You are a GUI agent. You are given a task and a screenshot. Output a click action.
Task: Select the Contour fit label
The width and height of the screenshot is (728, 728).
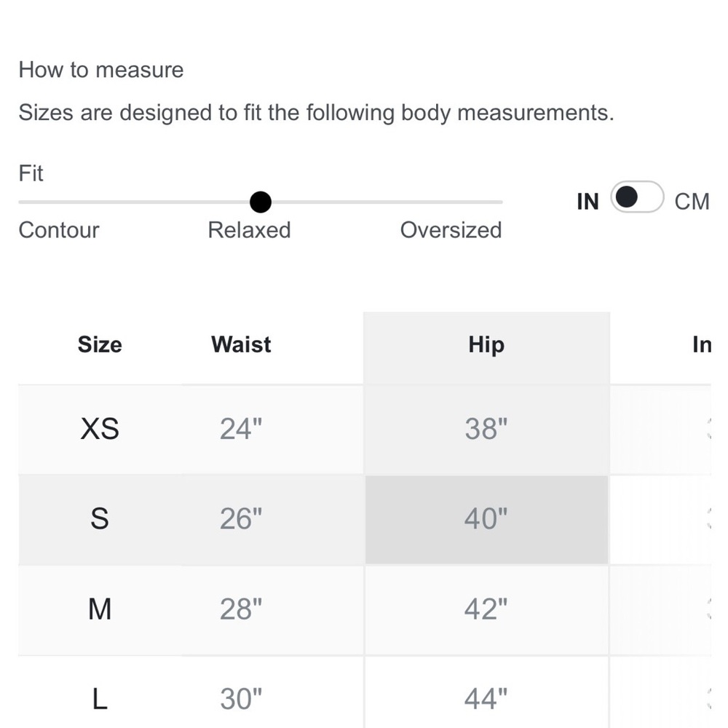tap(59, 230)
